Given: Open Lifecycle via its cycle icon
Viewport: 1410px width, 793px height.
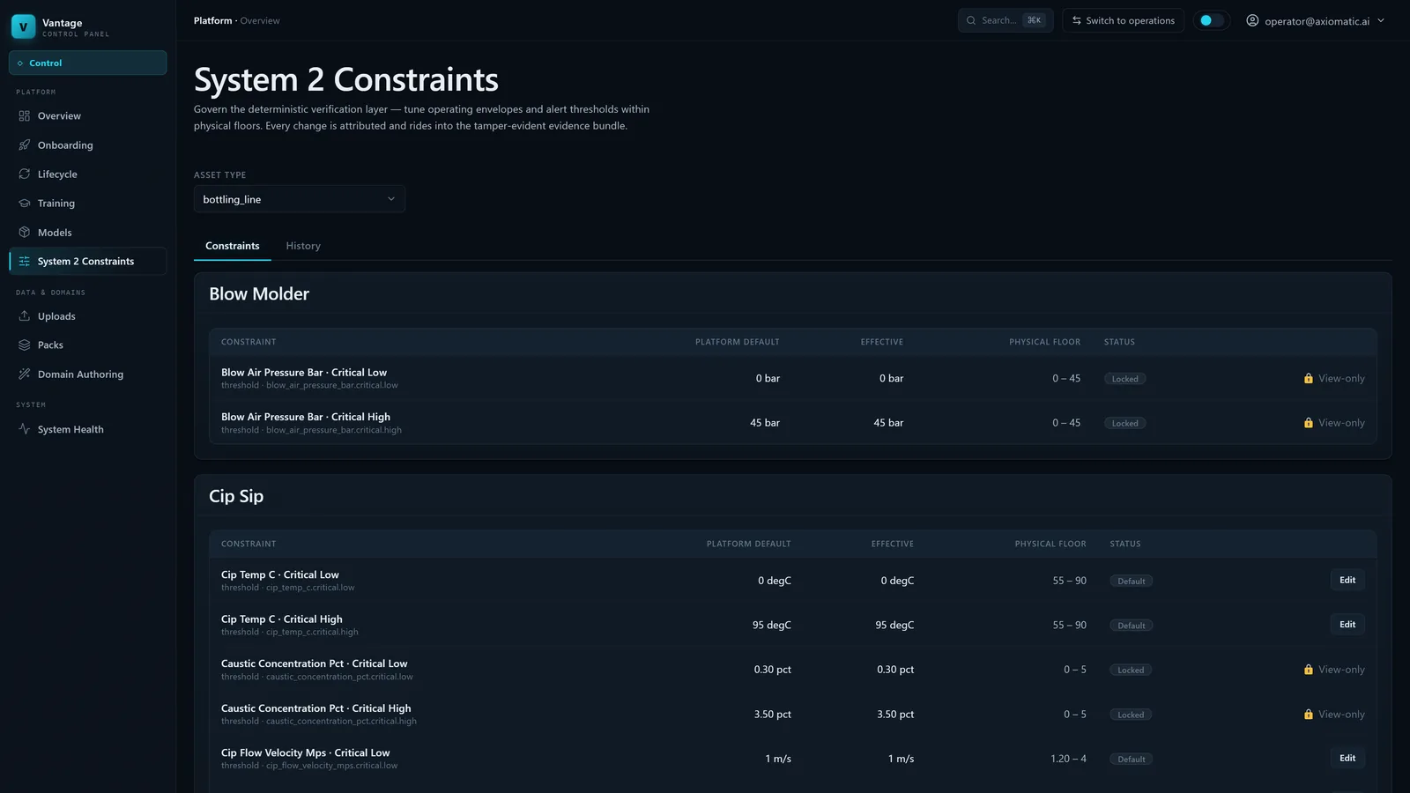Looking at the screenshot, I should (25, 174).
